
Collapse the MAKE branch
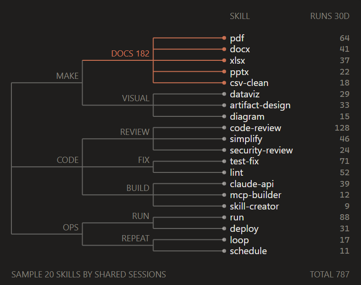(x=67, y=76)
